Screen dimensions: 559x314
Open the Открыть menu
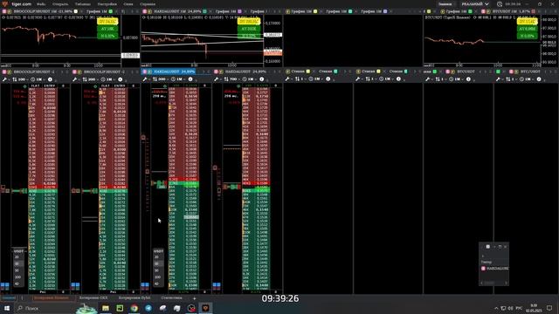[x=60, y=4]
